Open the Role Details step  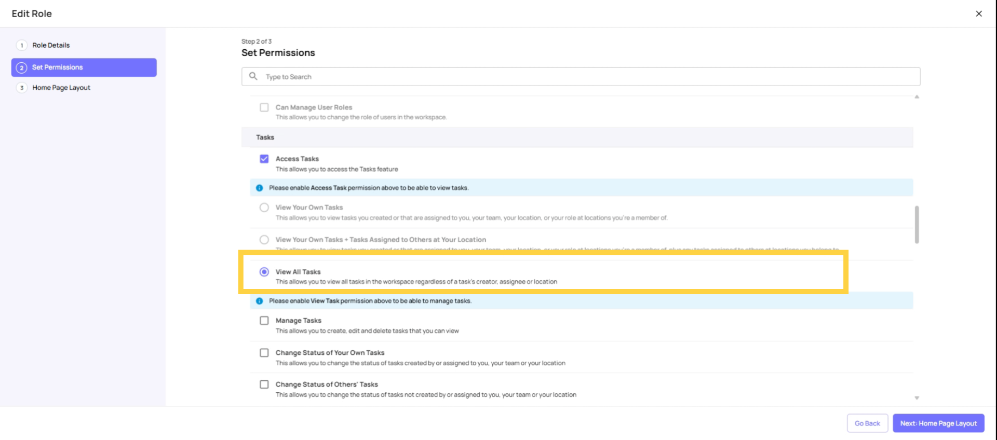tap(51, 45)
